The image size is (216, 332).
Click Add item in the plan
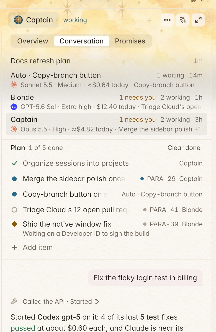(38, 247)
